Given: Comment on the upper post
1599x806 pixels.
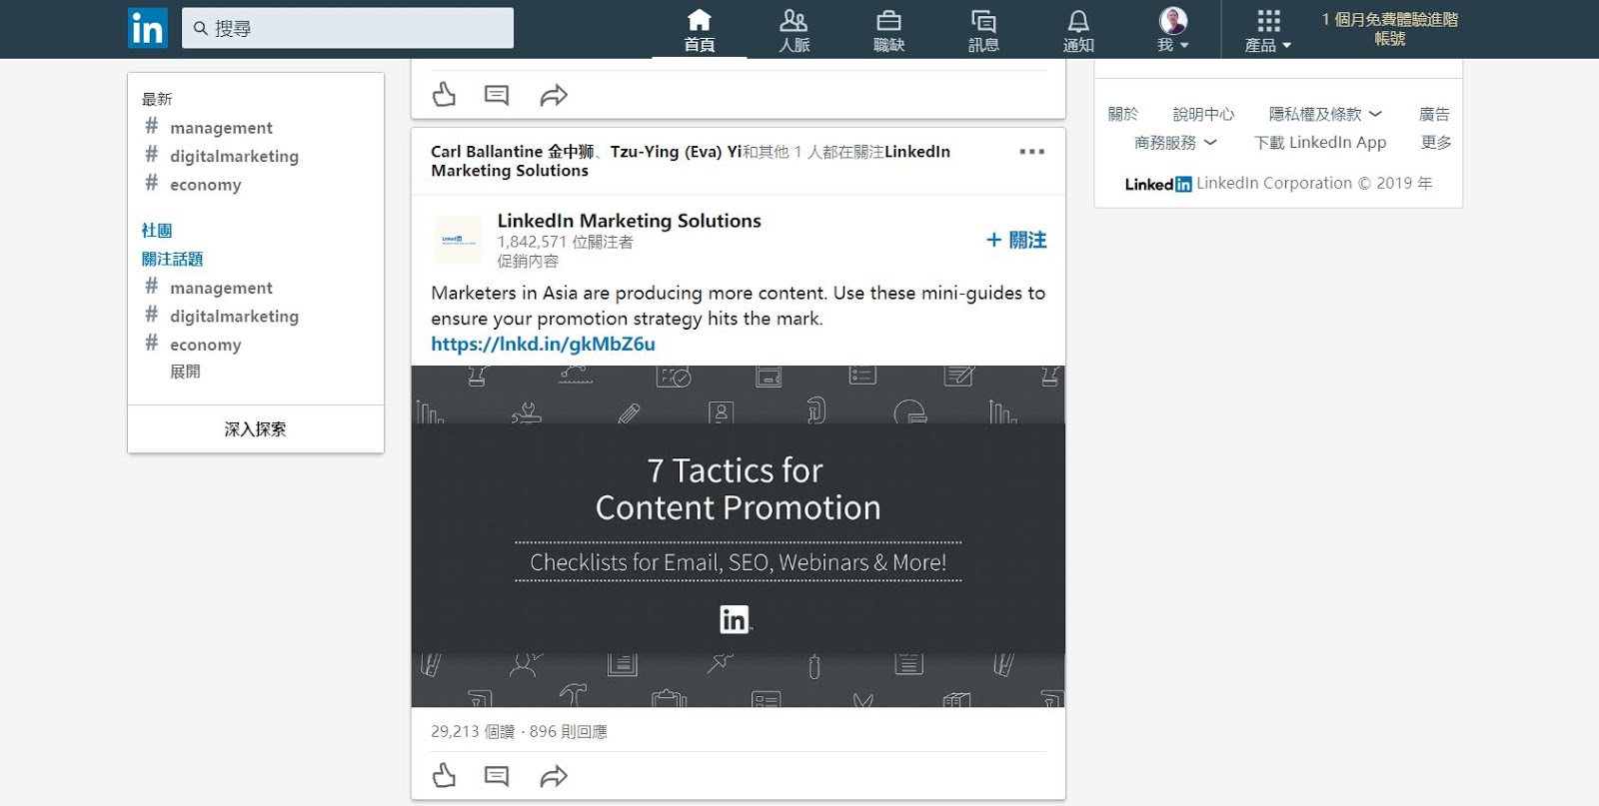Looking at the screenshot, I should [497, 95].
